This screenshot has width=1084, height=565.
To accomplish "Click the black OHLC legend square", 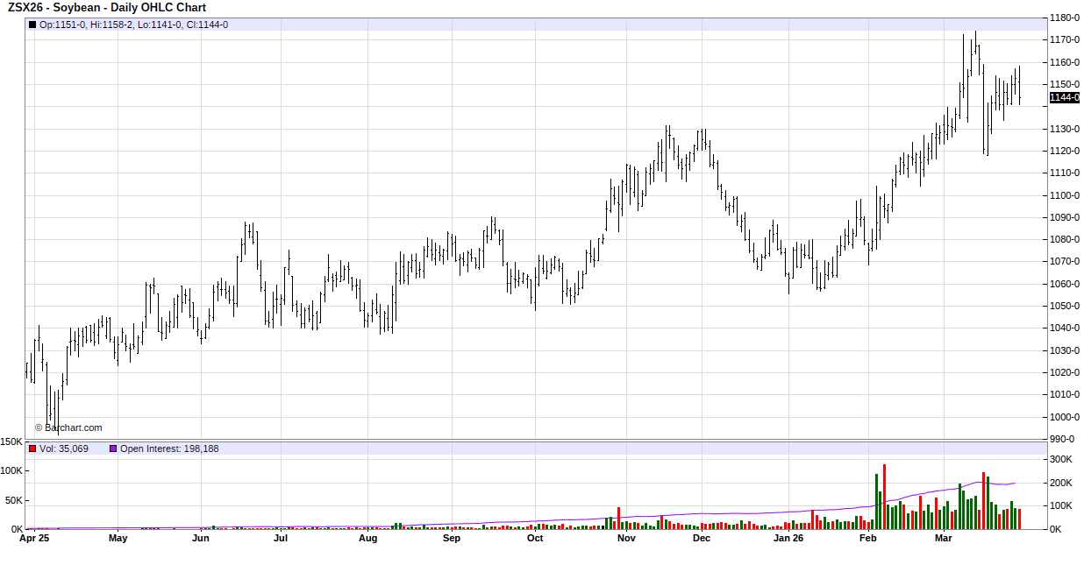I will click(x=33, y=25).
